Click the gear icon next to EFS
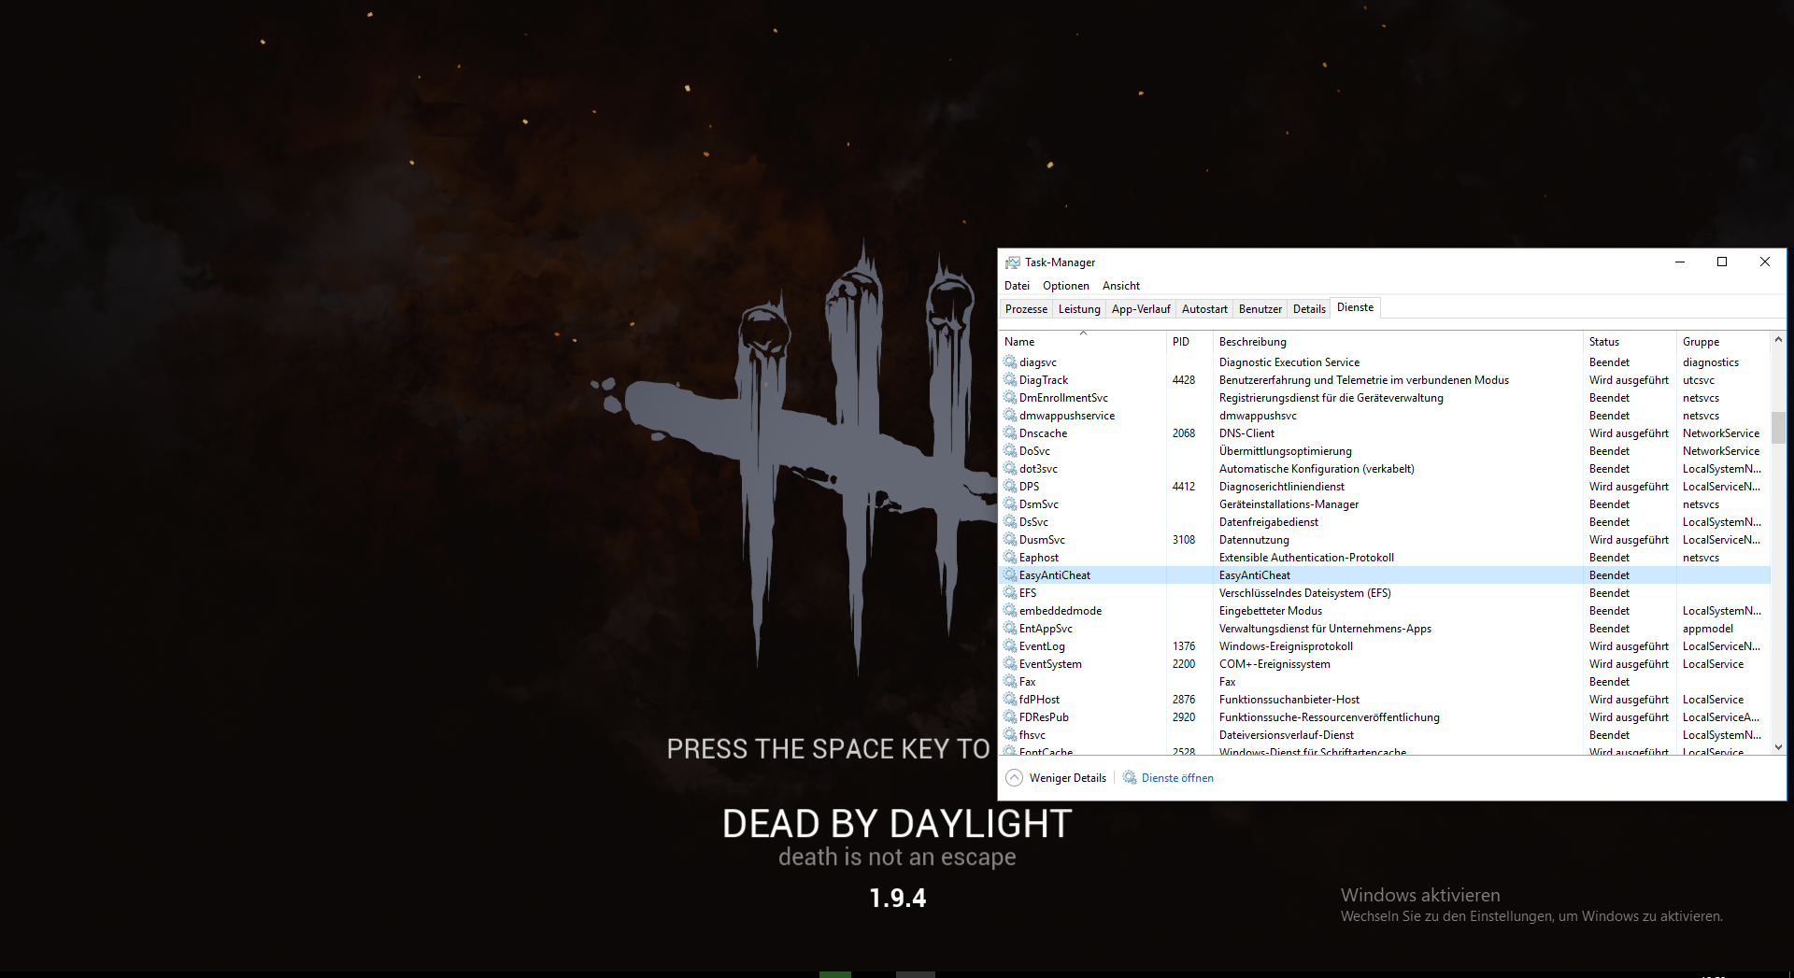This screenshot has height=978, width=1794. [x=1010, y=592]
